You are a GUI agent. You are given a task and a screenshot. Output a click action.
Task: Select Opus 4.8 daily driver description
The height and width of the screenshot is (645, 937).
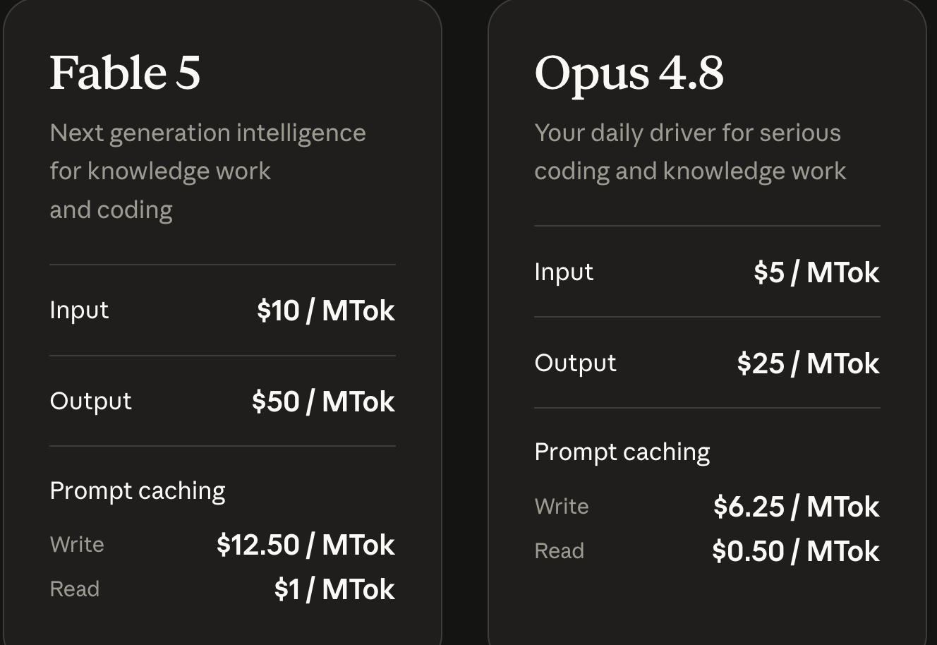click(x=690, y=152)
